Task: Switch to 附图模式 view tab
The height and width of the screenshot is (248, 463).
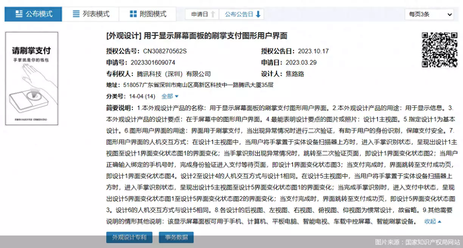Action: click(148, 14)
